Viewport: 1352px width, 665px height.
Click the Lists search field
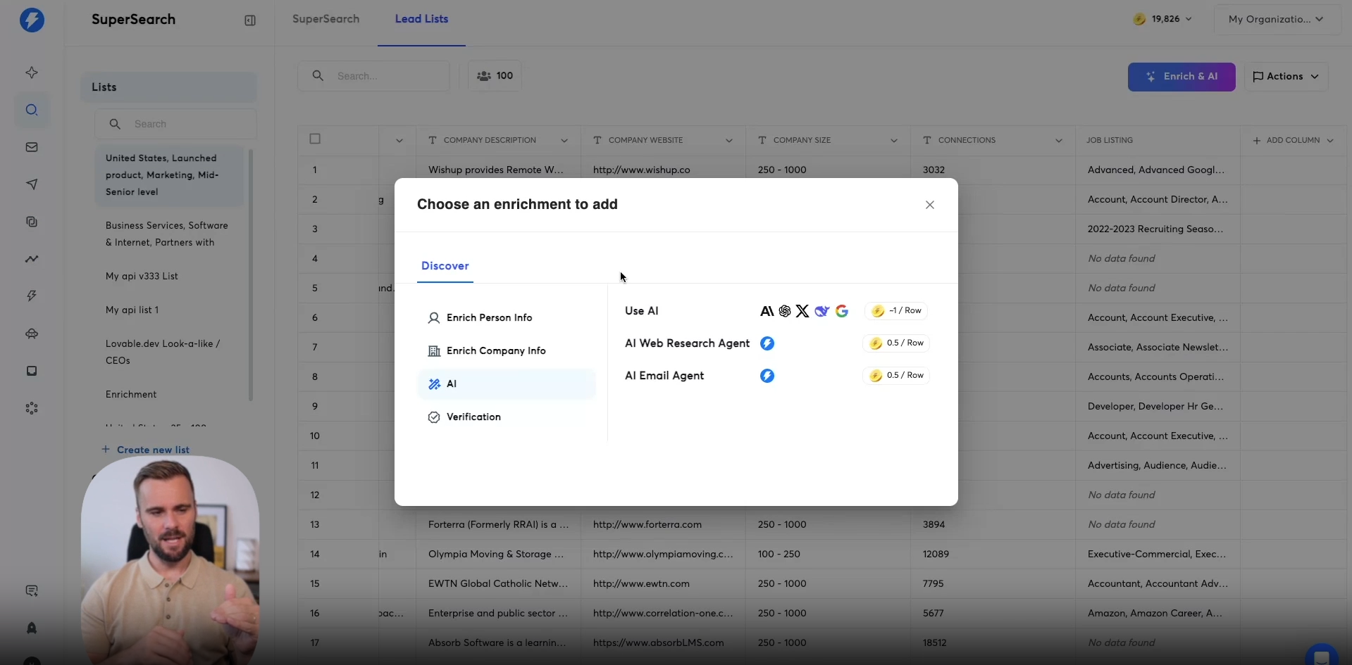point(175,124)
